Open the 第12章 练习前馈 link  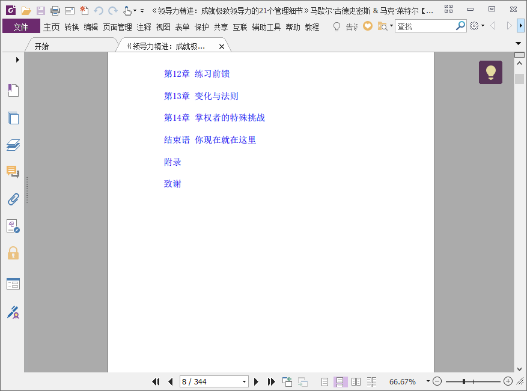(x=196, y=73)
